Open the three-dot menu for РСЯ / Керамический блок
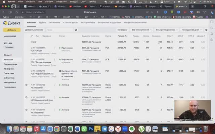 point(55,71)
